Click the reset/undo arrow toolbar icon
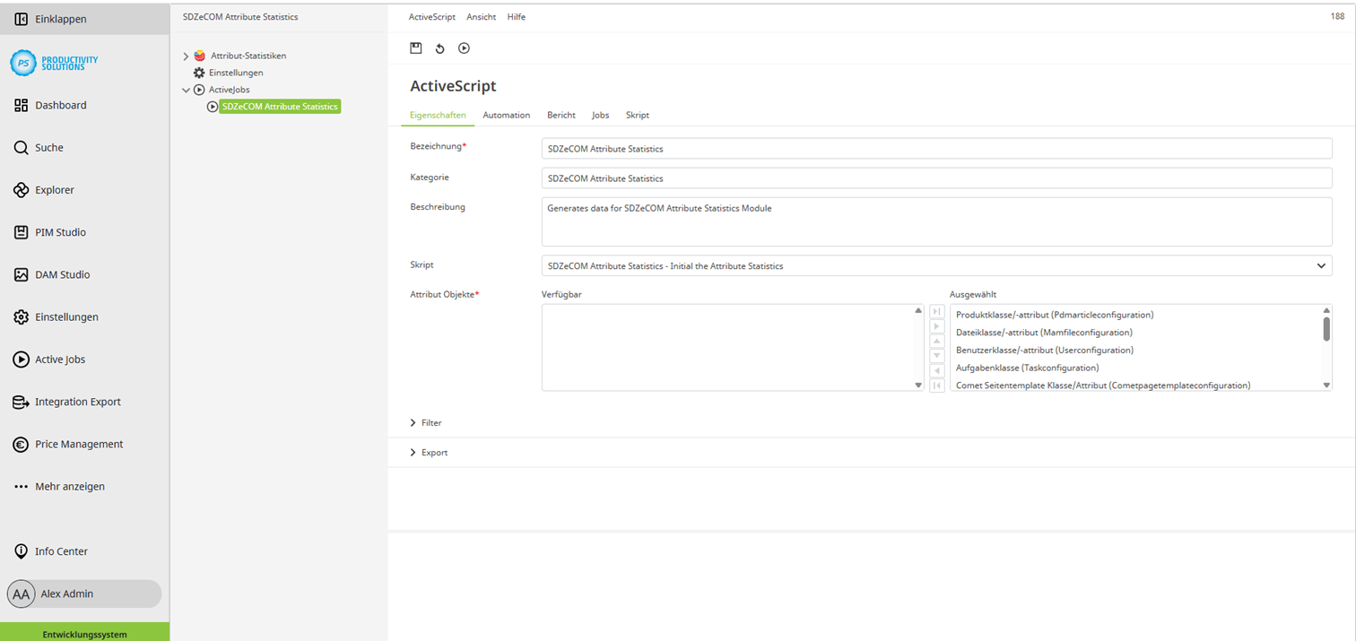 (x=440, y=48)
